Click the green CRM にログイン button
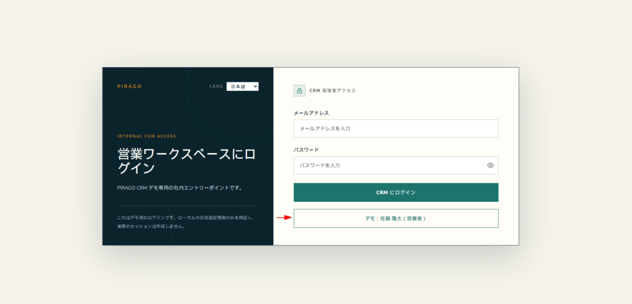Viewport: 632px width, 304px height. coord(396,193)
